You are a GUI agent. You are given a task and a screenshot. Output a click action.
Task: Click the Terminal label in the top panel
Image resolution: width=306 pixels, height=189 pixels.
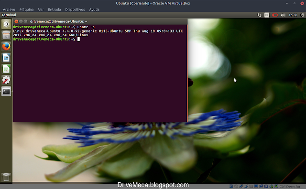pyautogui.click(x=9, y=15)
